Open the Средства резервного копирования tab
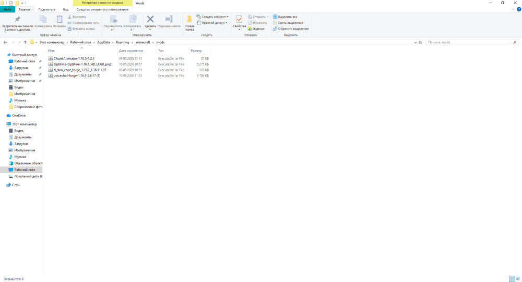The image size is (522, 282). click(102, 9)
